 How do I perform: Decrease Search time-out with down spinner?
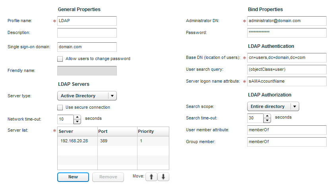click(267, 121)
